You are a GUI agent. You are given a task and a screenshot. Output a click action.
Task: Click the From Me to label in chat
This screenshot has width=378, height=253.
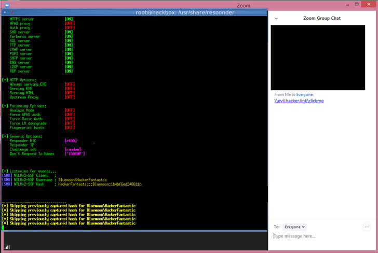tap(285, 94)
